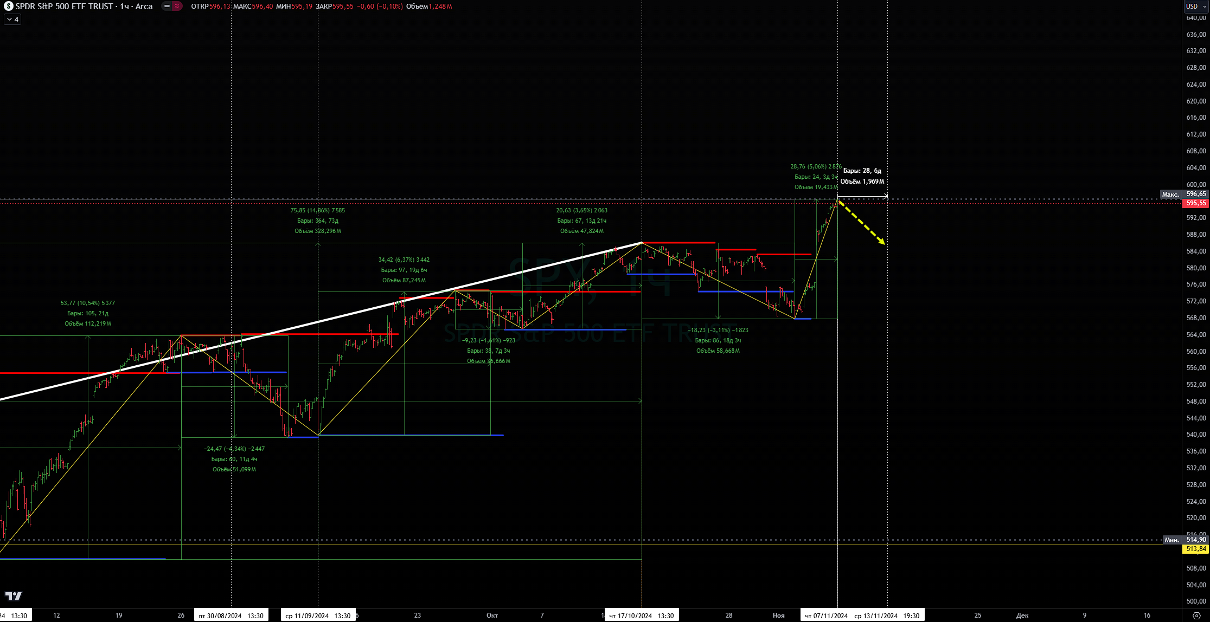Viewport: 1210px width, 622px height.
Task: Collapse the indicators legend showing 4
Action: click(x=12, y=20)
